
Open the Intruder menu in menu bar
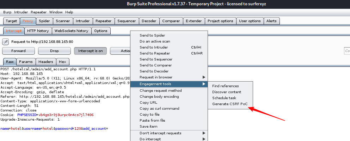[21, 12]
